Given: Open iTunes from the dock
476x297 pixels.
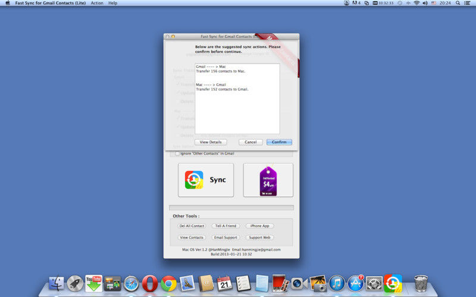Looking at the screenshot, I should 337,284.
